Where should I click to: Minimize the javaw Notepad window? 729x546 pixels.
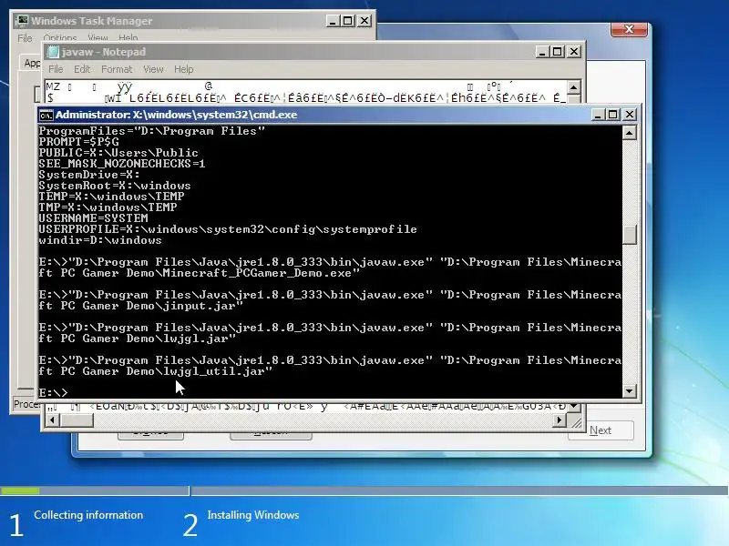pyautogui.click(x=541, y=52)
